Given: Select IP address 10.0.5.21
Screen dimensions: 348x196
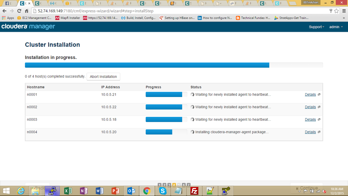Looking at the screenshot, I should coord(109,95).
